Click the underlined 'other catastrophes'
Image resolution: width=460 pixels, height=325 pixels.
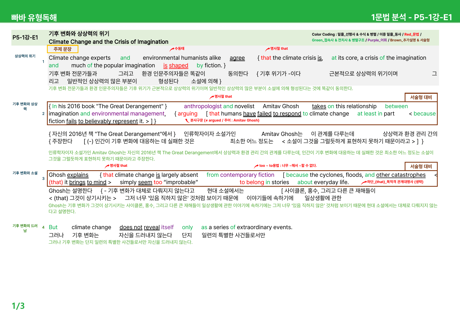(401, 175)
